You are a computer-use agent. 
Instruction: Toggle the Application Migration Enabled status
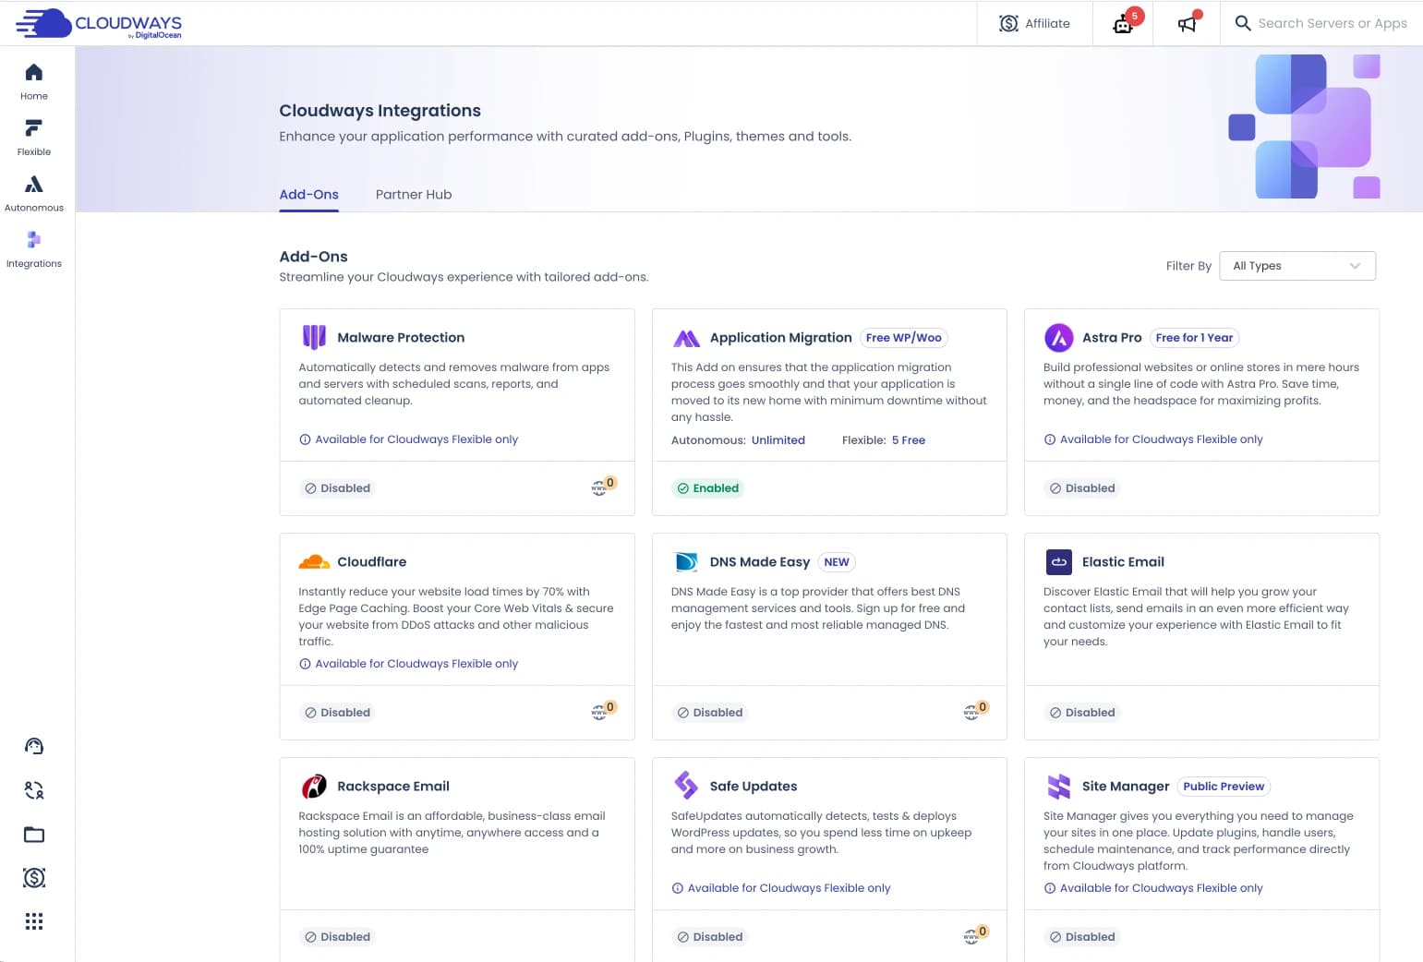708,488
